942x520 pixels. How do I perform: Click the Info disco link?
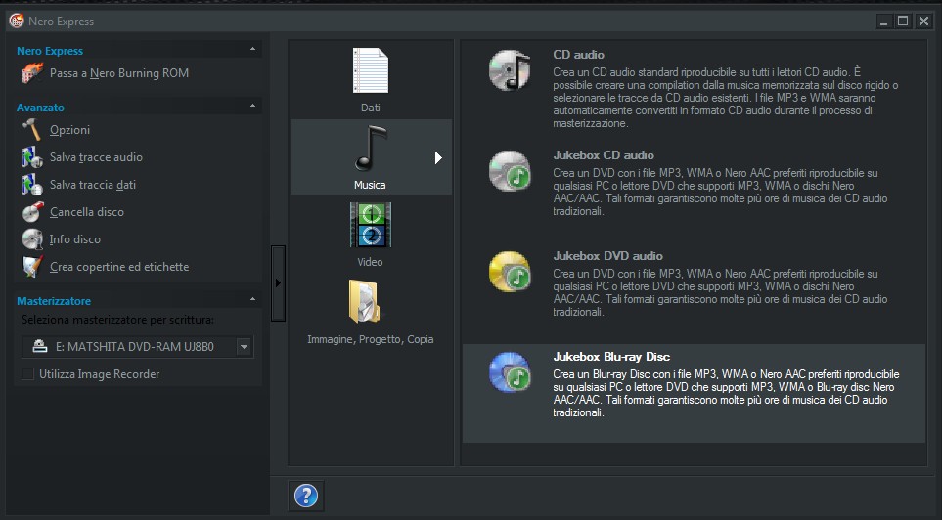[75, 238]
